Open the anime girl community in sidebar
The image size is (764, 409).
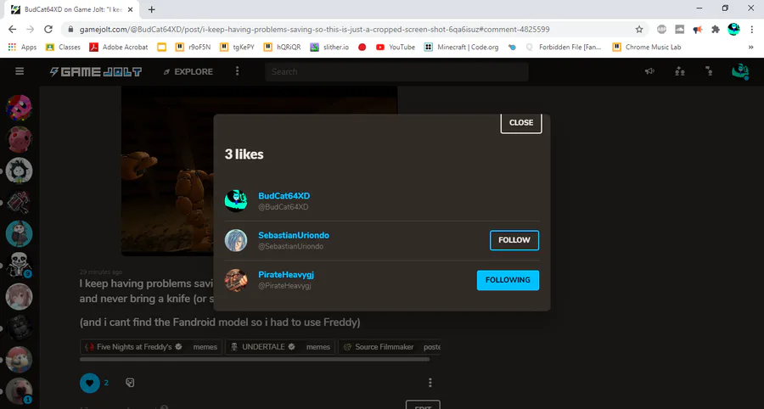(x=19, y=296)
